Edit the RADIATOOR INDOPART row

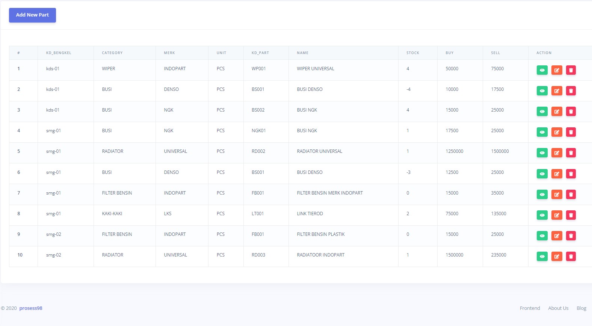tap(557, 257)
